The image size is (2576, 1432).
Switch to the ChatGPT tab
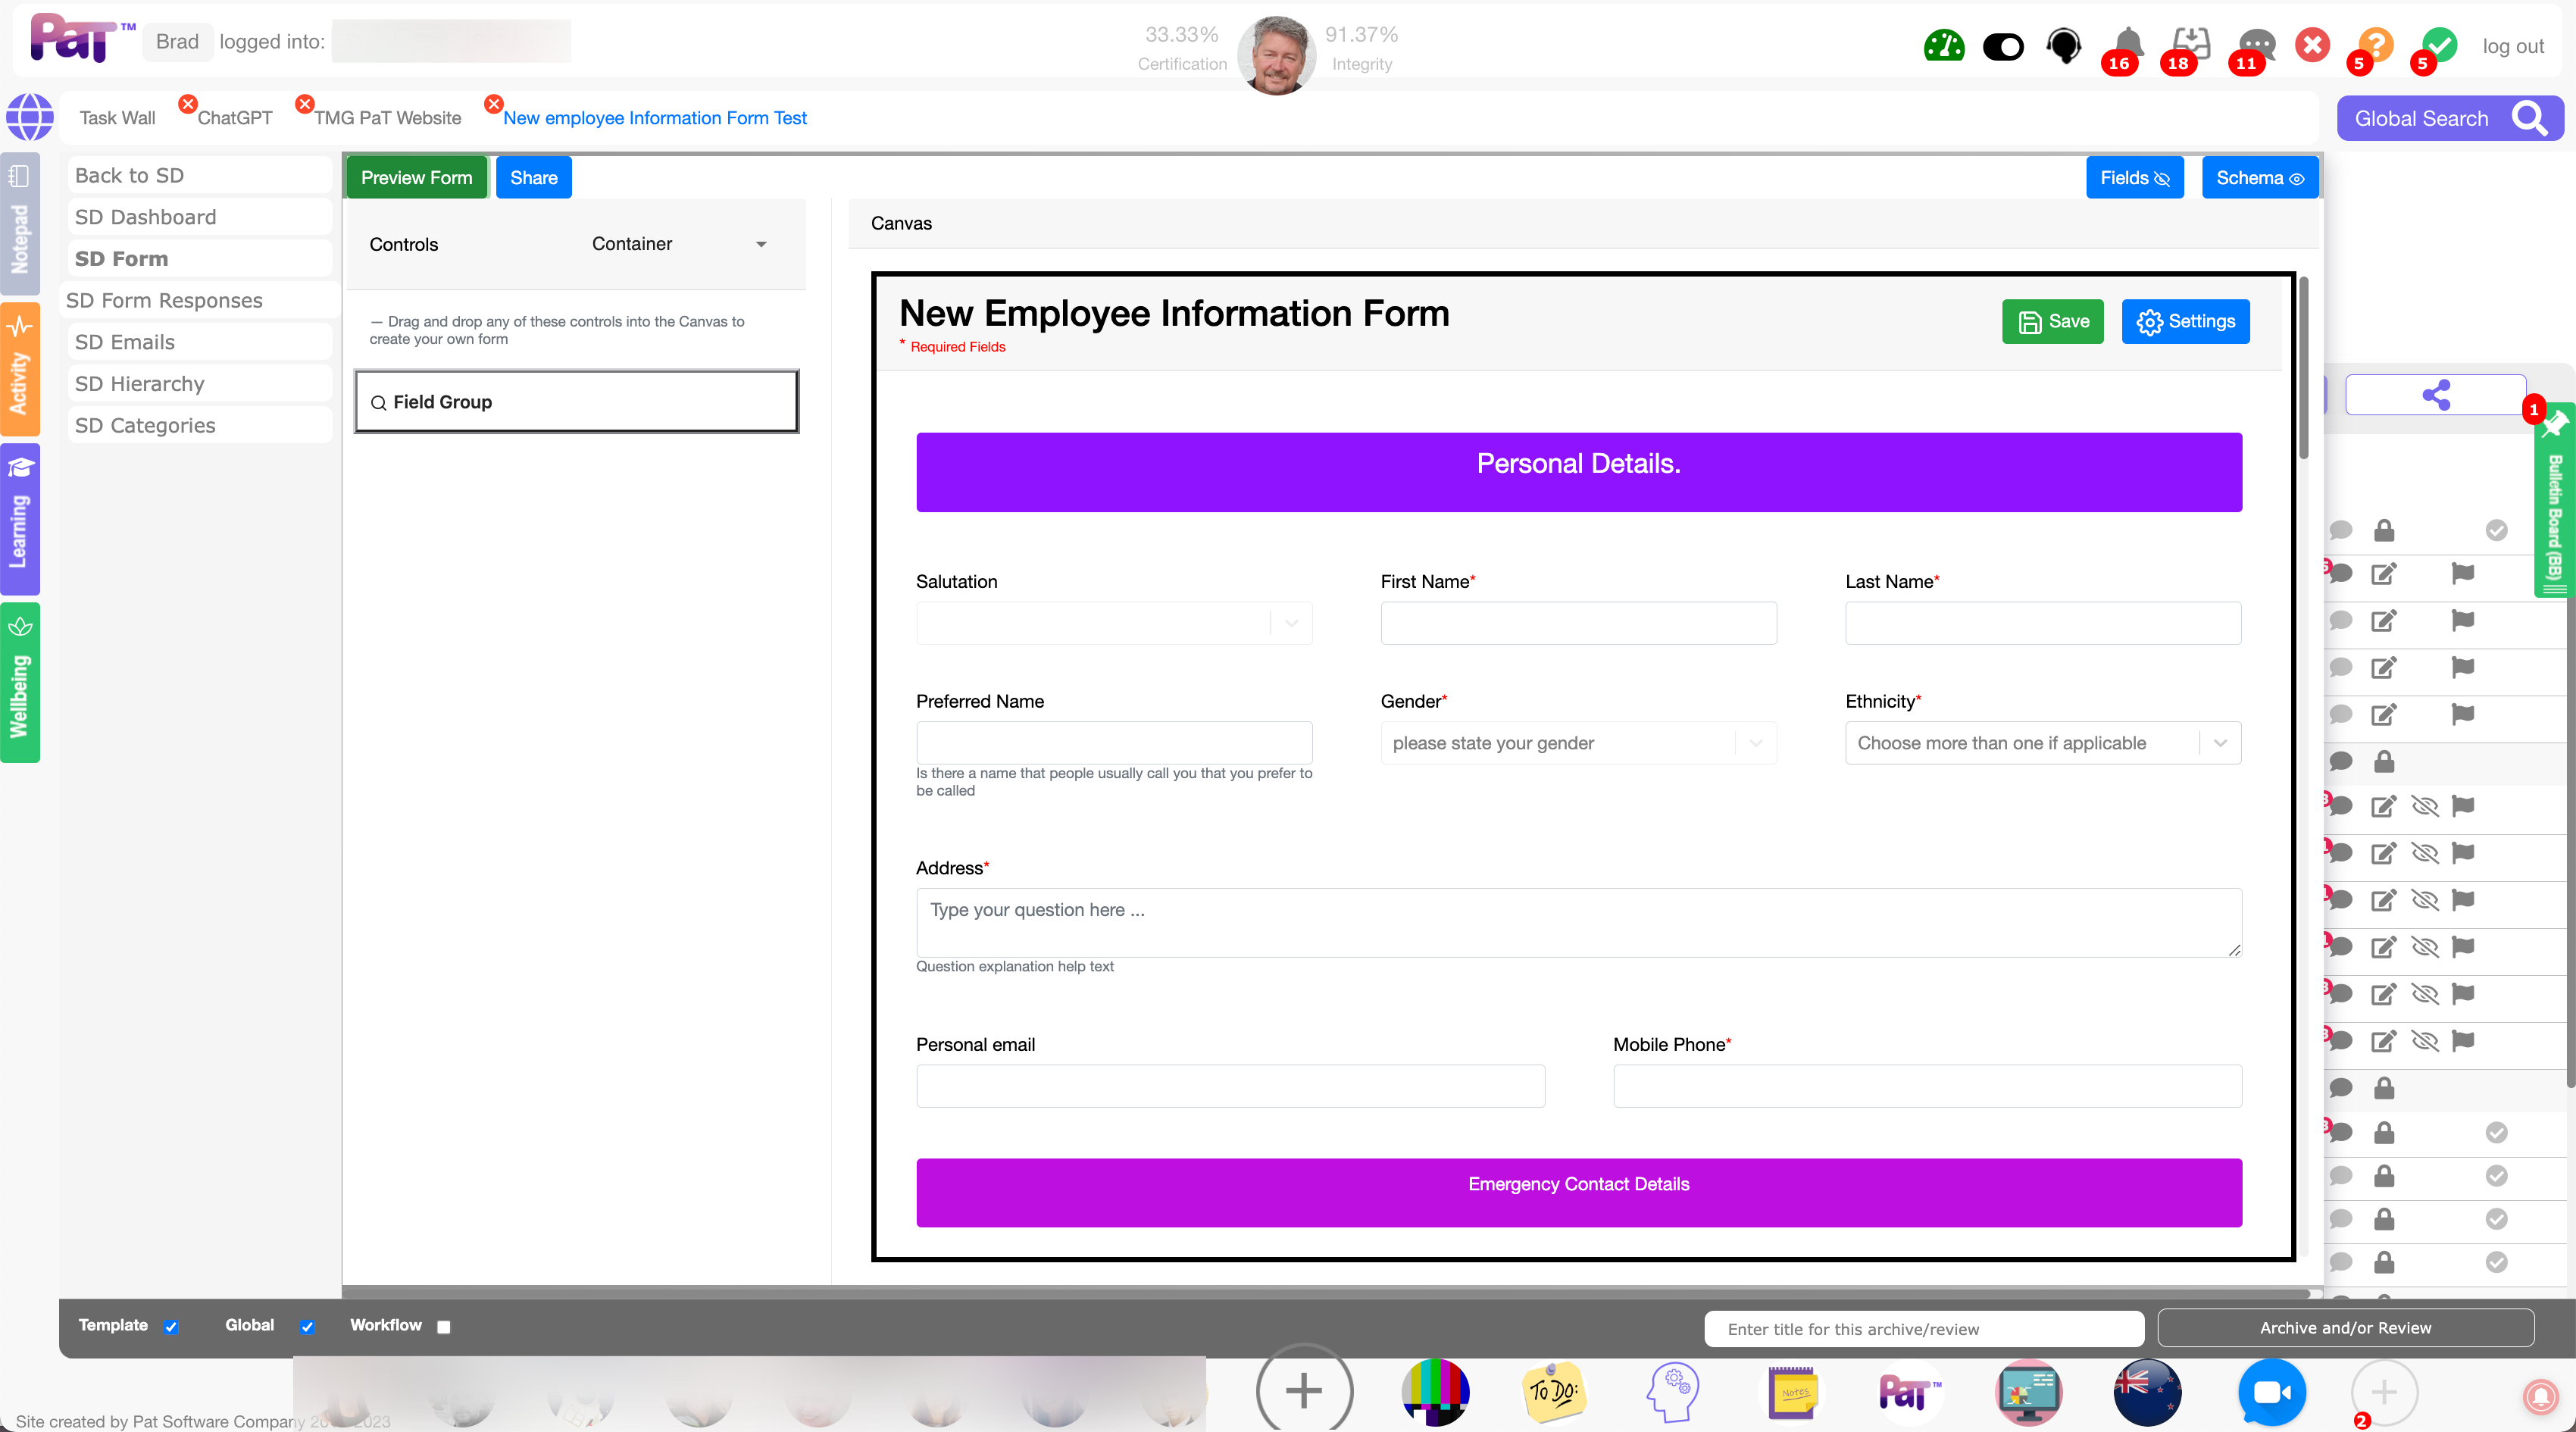point(234,118)
